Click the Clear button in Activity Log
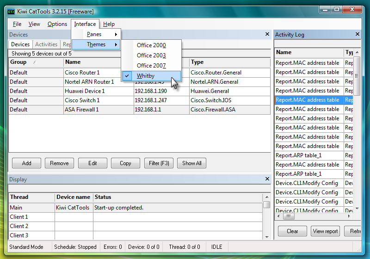 (292, 231)
